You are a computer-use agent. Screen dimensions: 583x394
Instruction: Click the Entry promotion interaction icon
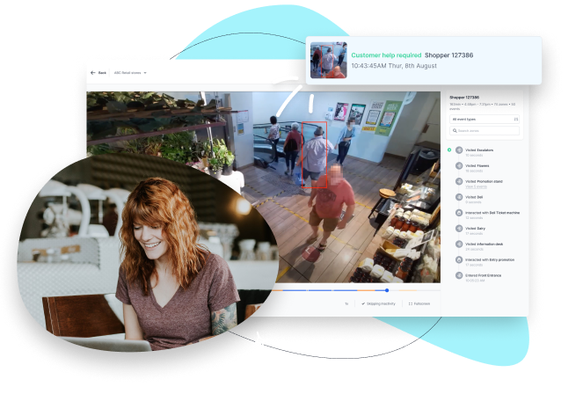point(459,260)
